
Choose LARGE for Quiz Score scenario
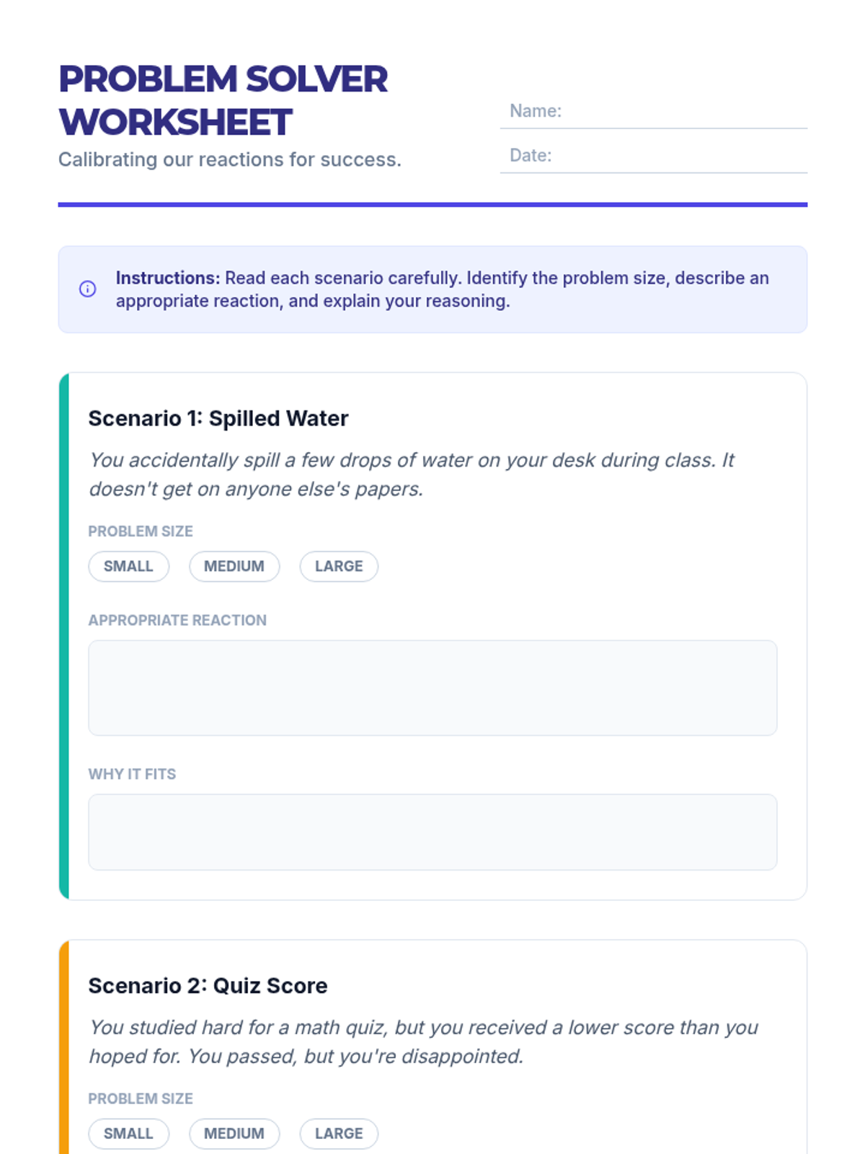click(339, 1133)
